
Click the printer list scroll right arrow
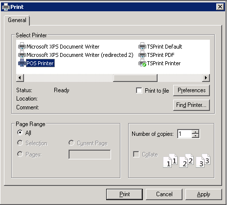(206, 78)
